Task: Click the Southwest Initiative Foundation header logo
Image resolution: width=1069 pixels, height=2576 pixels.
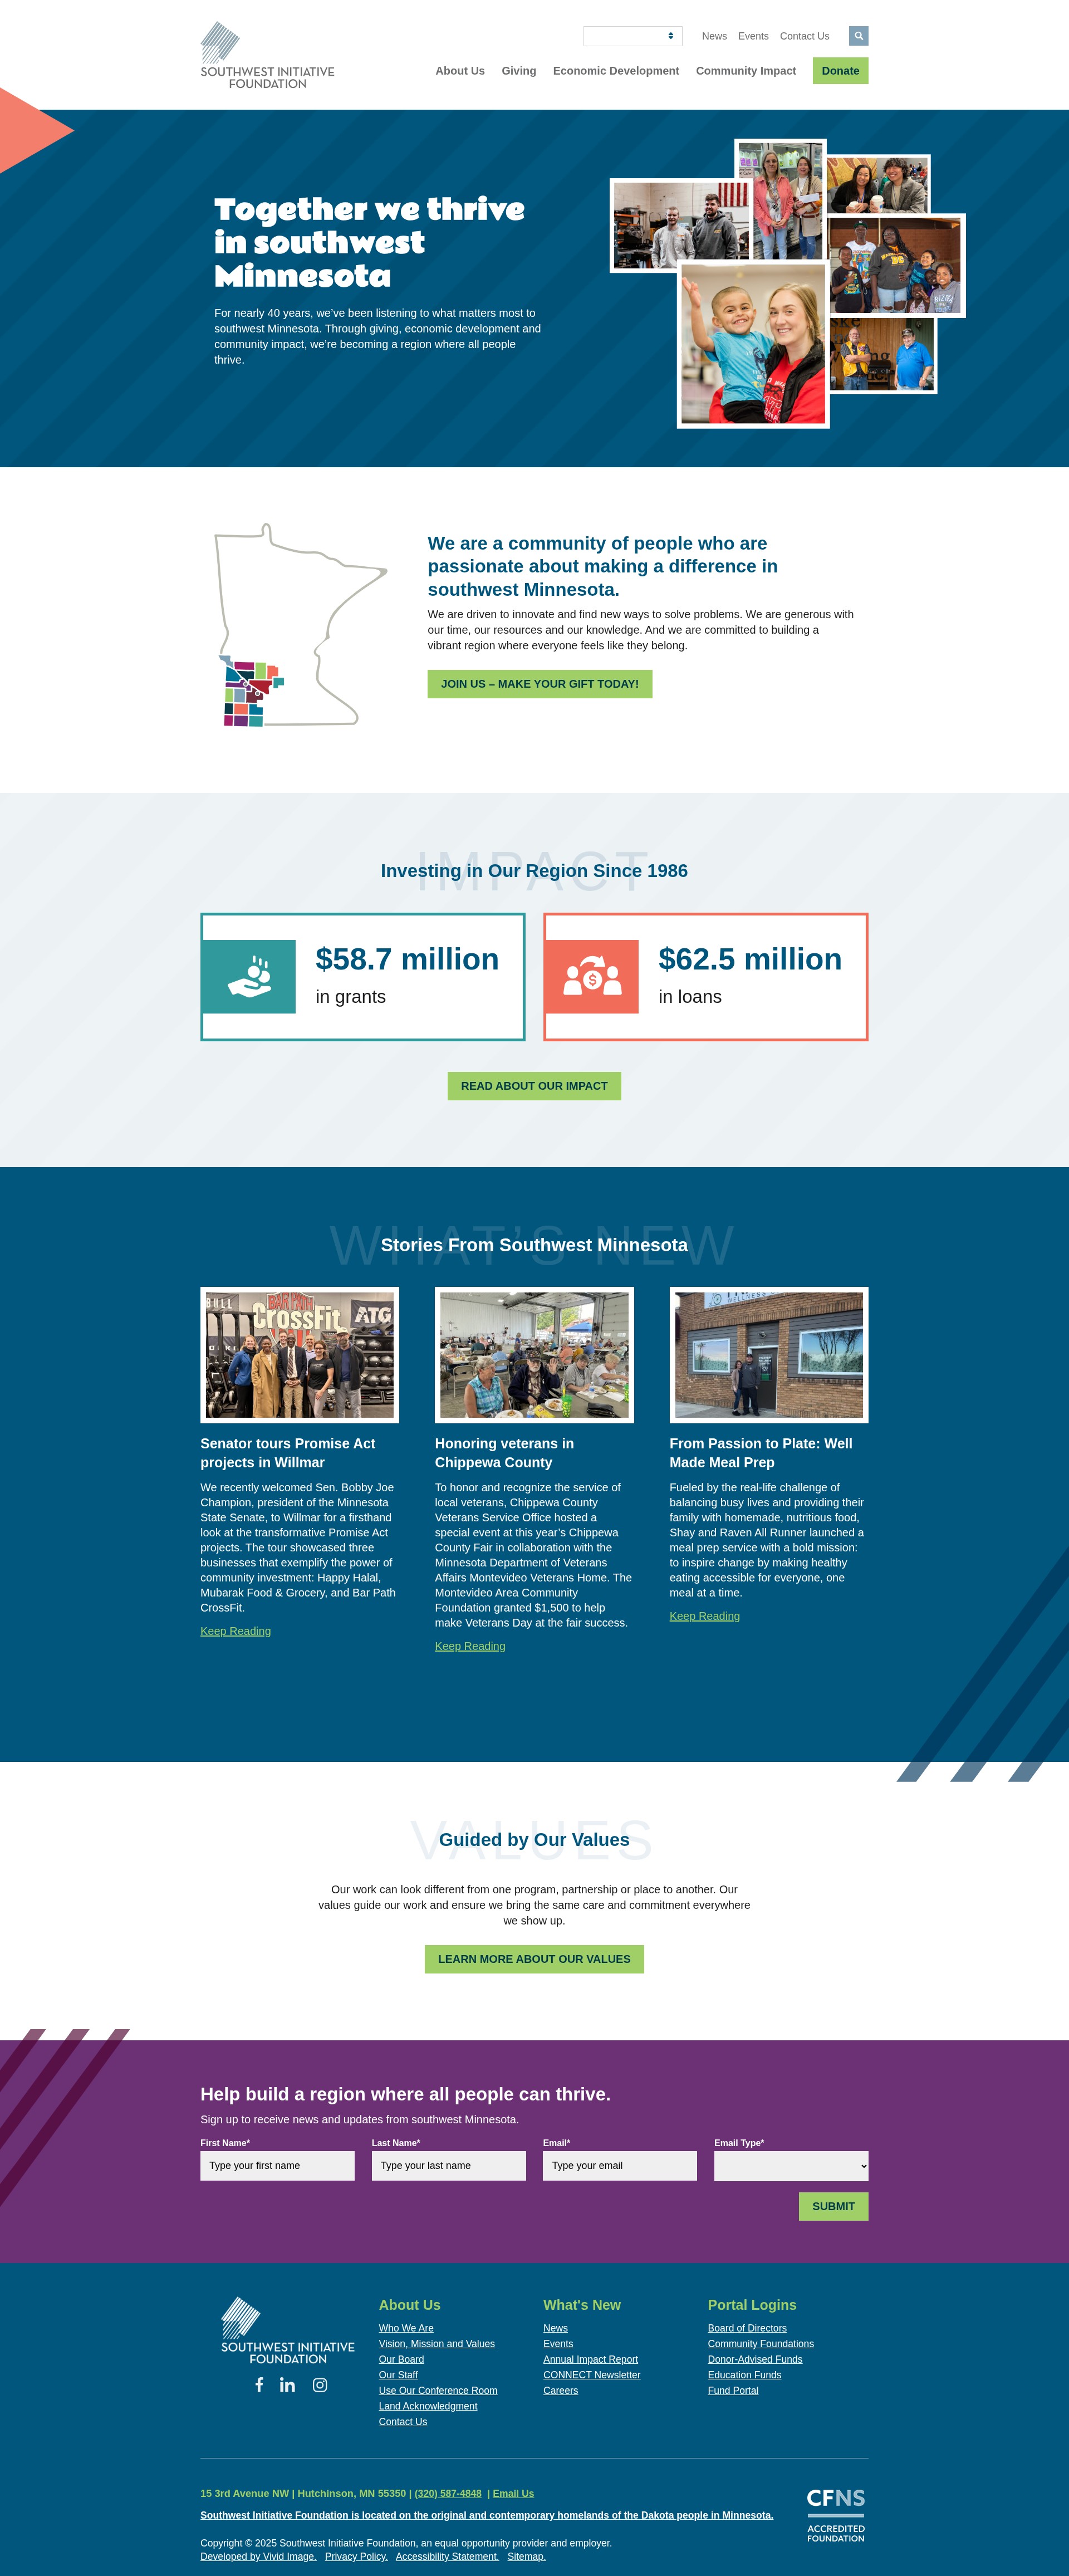Action: click(267, 56)
